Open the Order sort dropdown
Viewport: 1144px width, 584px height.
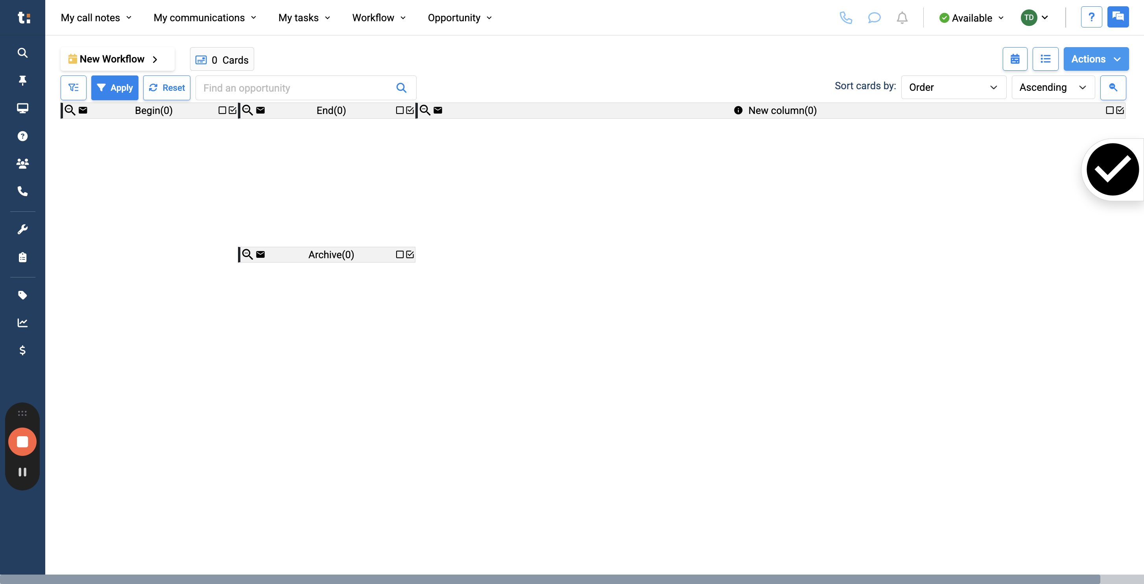(954, 87)
